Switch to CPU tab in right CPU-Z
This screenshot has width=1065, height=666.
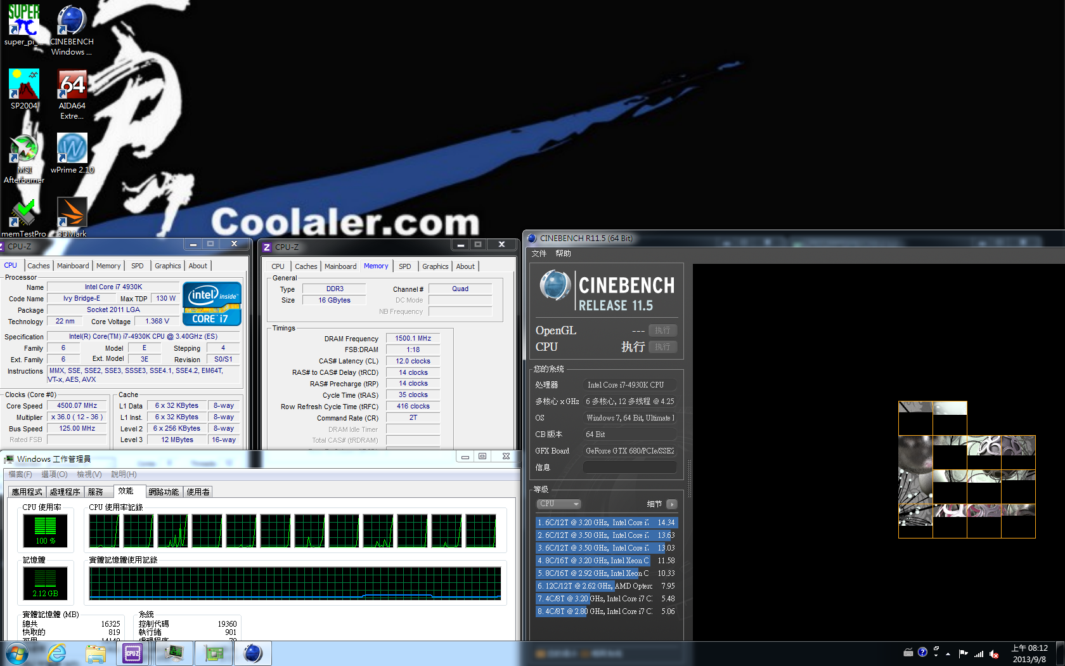(x=278, y=266)
